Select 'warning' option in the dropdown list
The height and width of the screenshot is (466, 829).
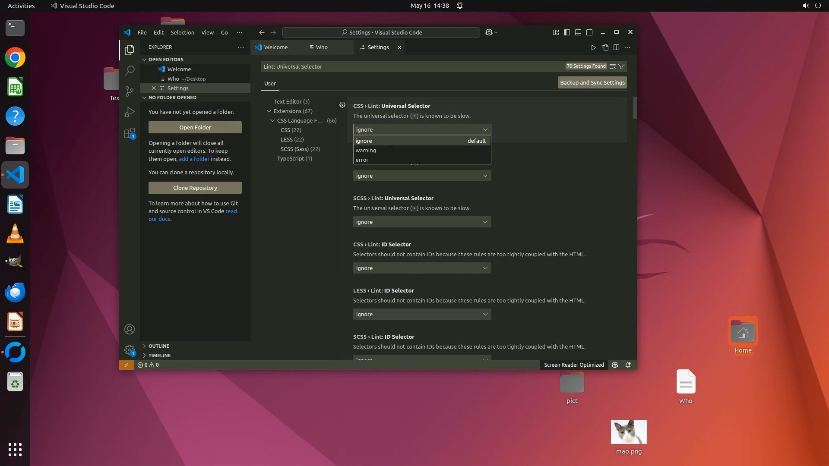point(366,151)
